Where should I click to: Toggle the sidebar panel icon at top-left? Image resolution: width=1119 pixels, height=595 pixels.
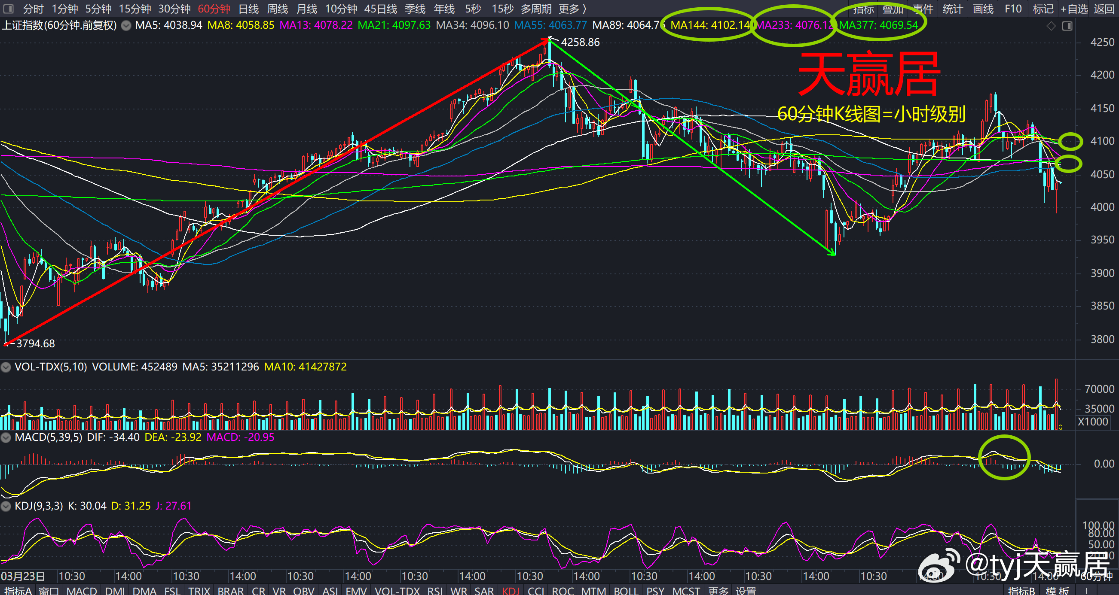tap(8, 9)
